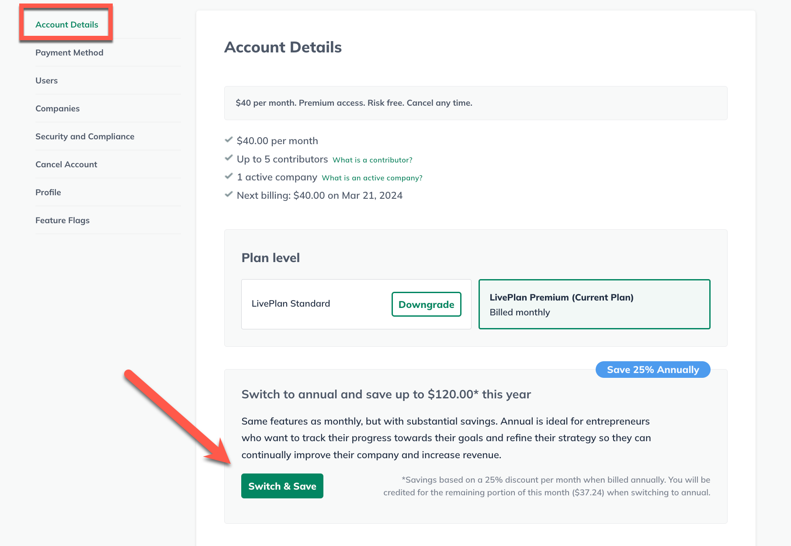The width and height of the screenshot is (791, 546).
Task: Open the Feature Flags section
Action: coord(62,220)
